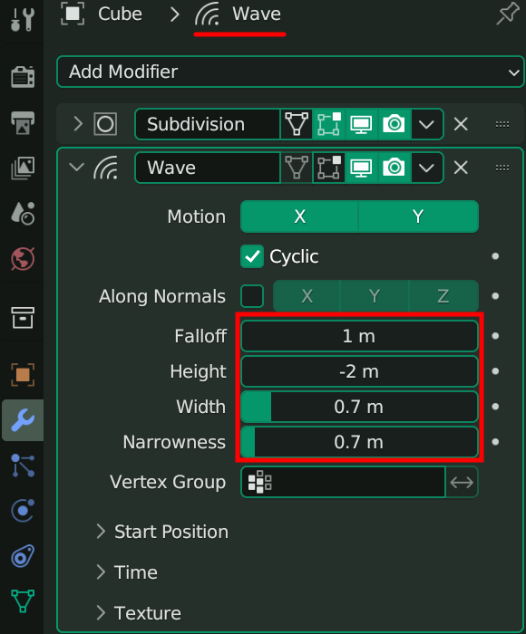This screenshot has width=526, height=634.
Task: Open Wave modifier extras dropdown
Action: coord(427,168)
